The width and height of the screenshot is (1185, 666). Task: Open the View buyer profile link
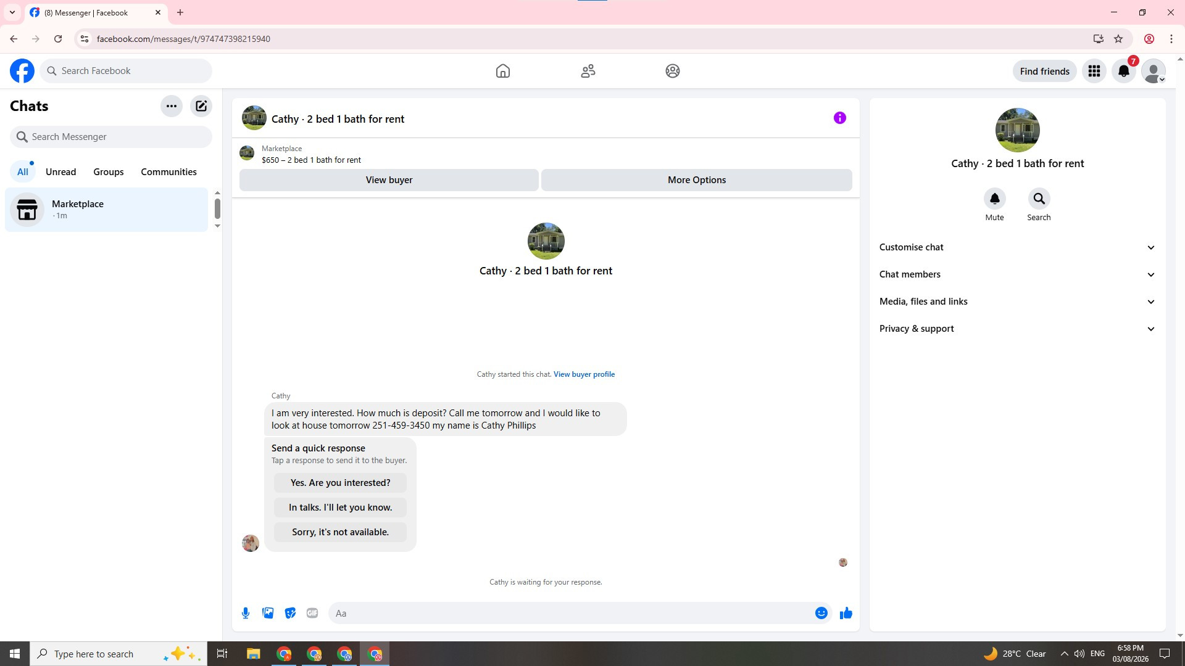pyautogui.click(x=584, y=374)
